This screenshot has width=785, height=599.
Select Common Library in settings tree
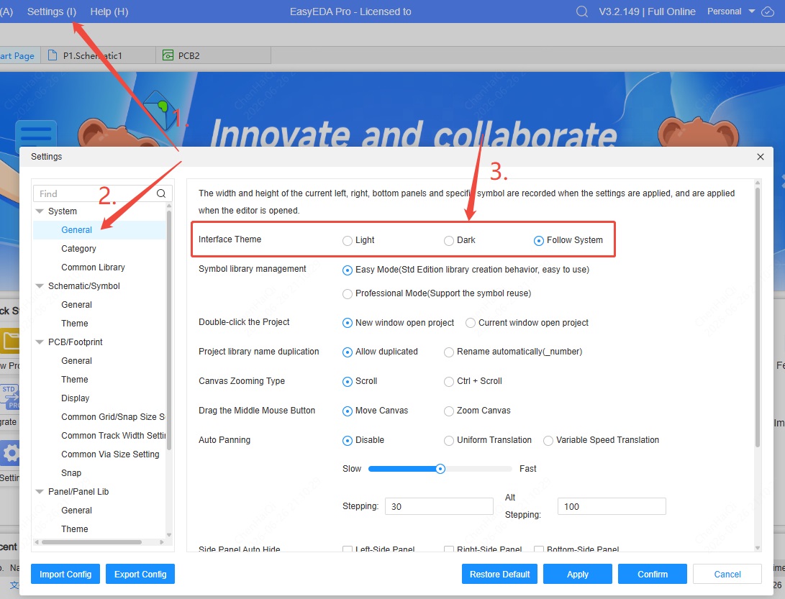93,268
